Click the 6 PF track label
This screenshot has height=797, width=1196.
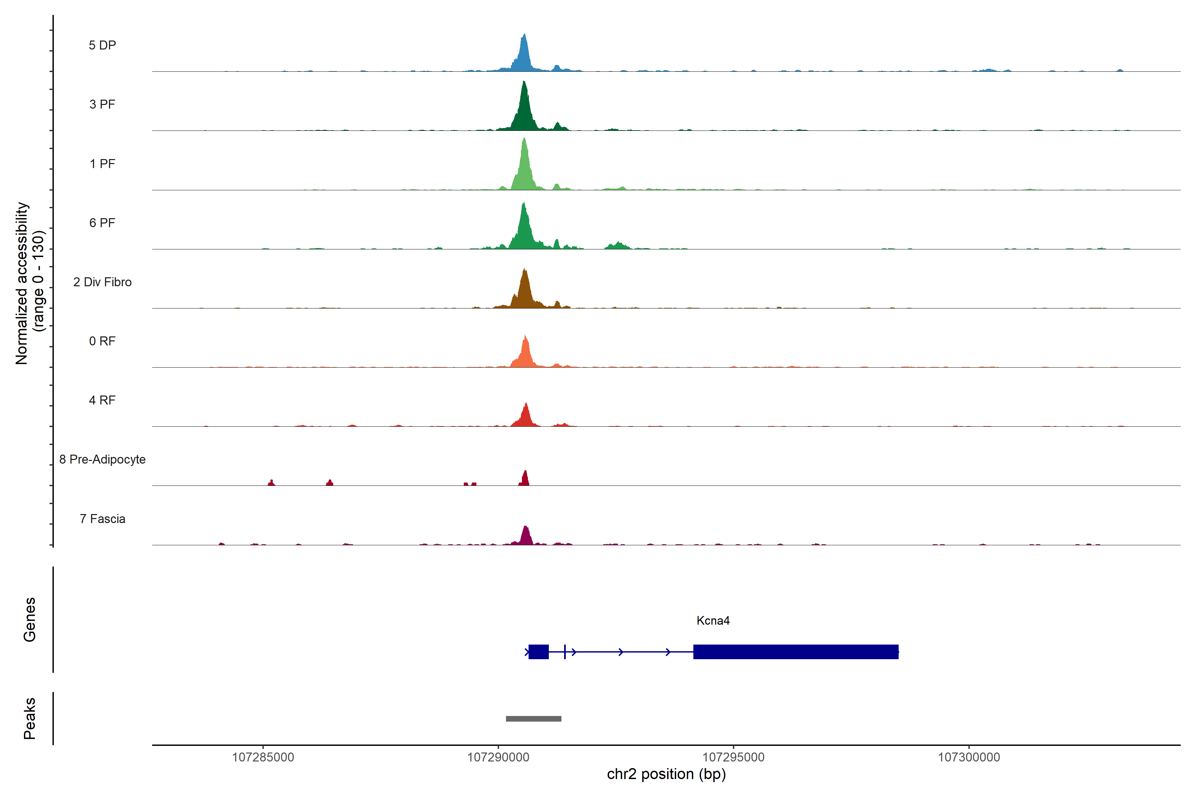coord(102,222)
